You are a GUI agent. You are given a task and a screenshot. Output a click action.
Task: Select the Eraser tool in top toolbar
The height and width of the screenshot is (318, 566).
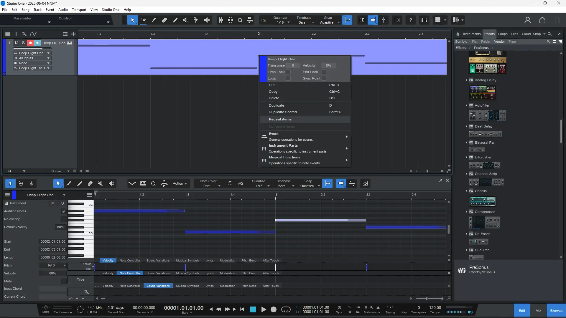pyautogui.click(x=164, y=20)
